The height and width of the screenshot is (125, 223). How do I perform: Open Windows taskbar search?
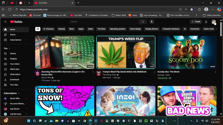(34, 121)
